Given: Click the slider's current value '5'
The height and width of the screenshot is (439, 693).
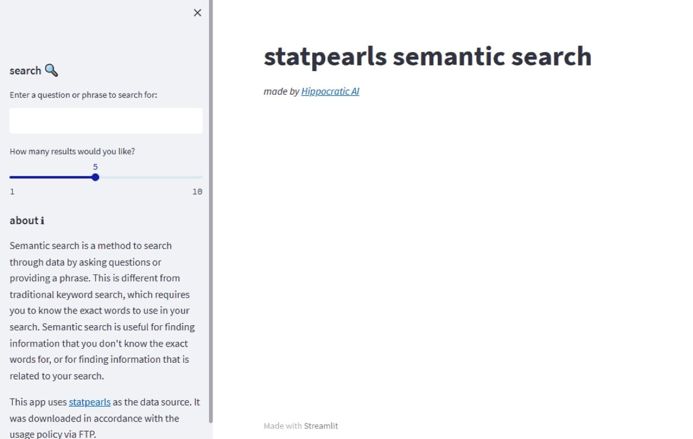Looking at the screenshot, I should tap(95, 166).
